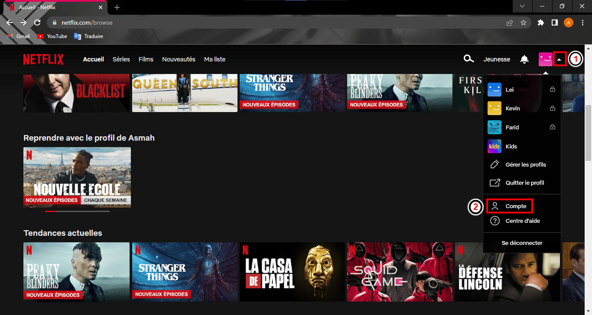This screenshot has height=315, width=592.
Task: Click Se déconnecter
Action: click(522, 243)
